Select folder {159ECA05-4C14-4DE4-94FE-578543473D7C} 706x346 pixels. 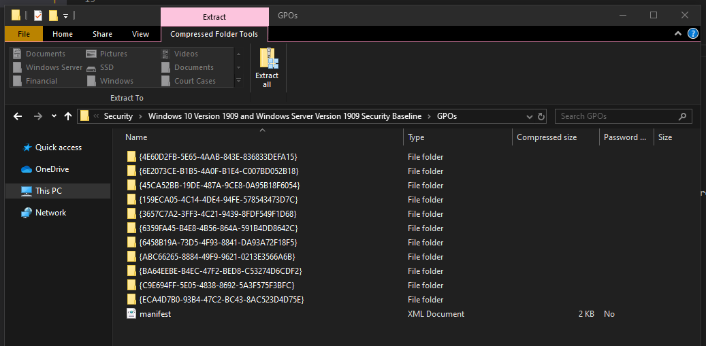(219, 200)
